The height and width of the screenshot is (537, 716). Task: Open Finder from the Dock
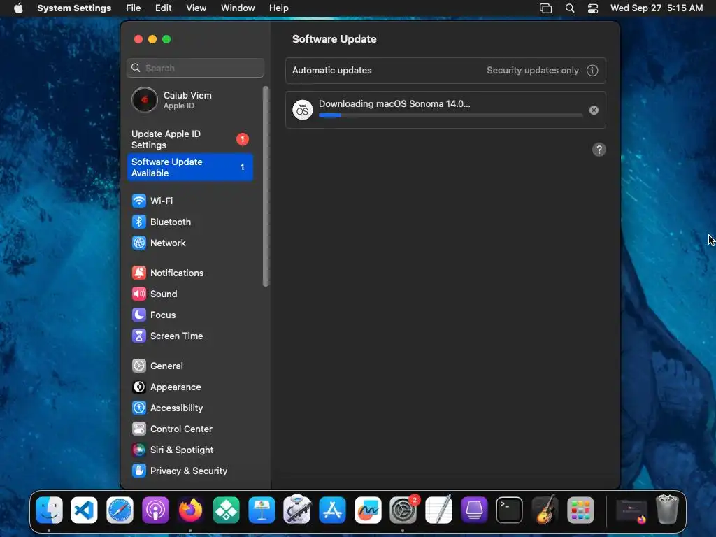[49, 510]
